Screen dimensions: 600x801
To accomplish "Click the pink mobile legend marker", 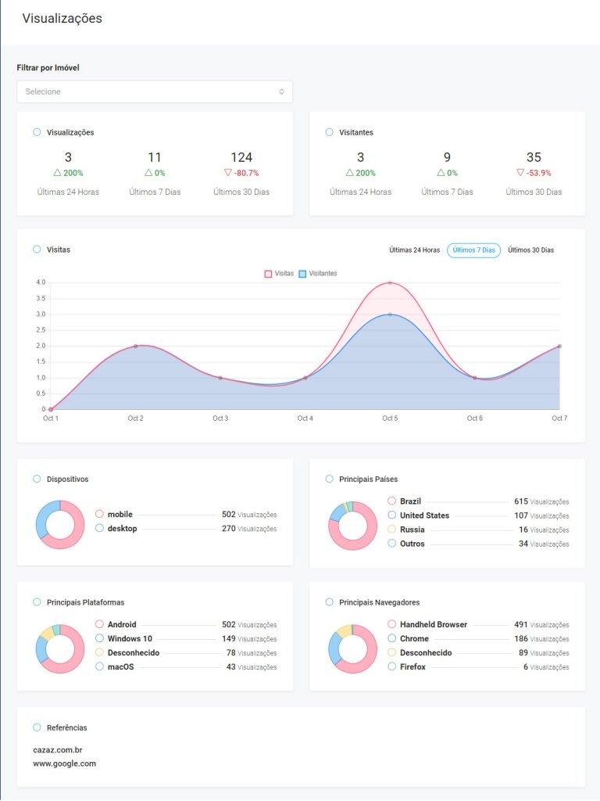I will click(99, 514).
